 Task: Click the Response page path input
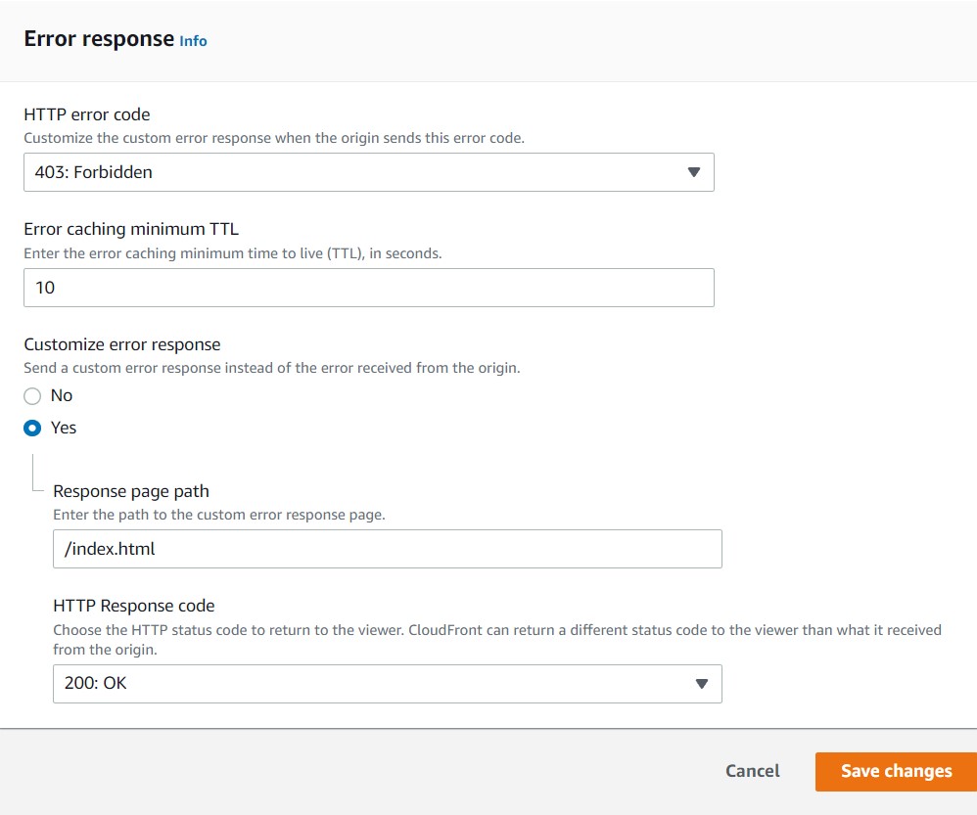pos(388,549)
